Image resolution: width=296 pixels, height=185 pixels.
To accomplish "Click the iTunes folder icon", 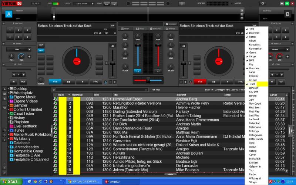I will (11, 130).
